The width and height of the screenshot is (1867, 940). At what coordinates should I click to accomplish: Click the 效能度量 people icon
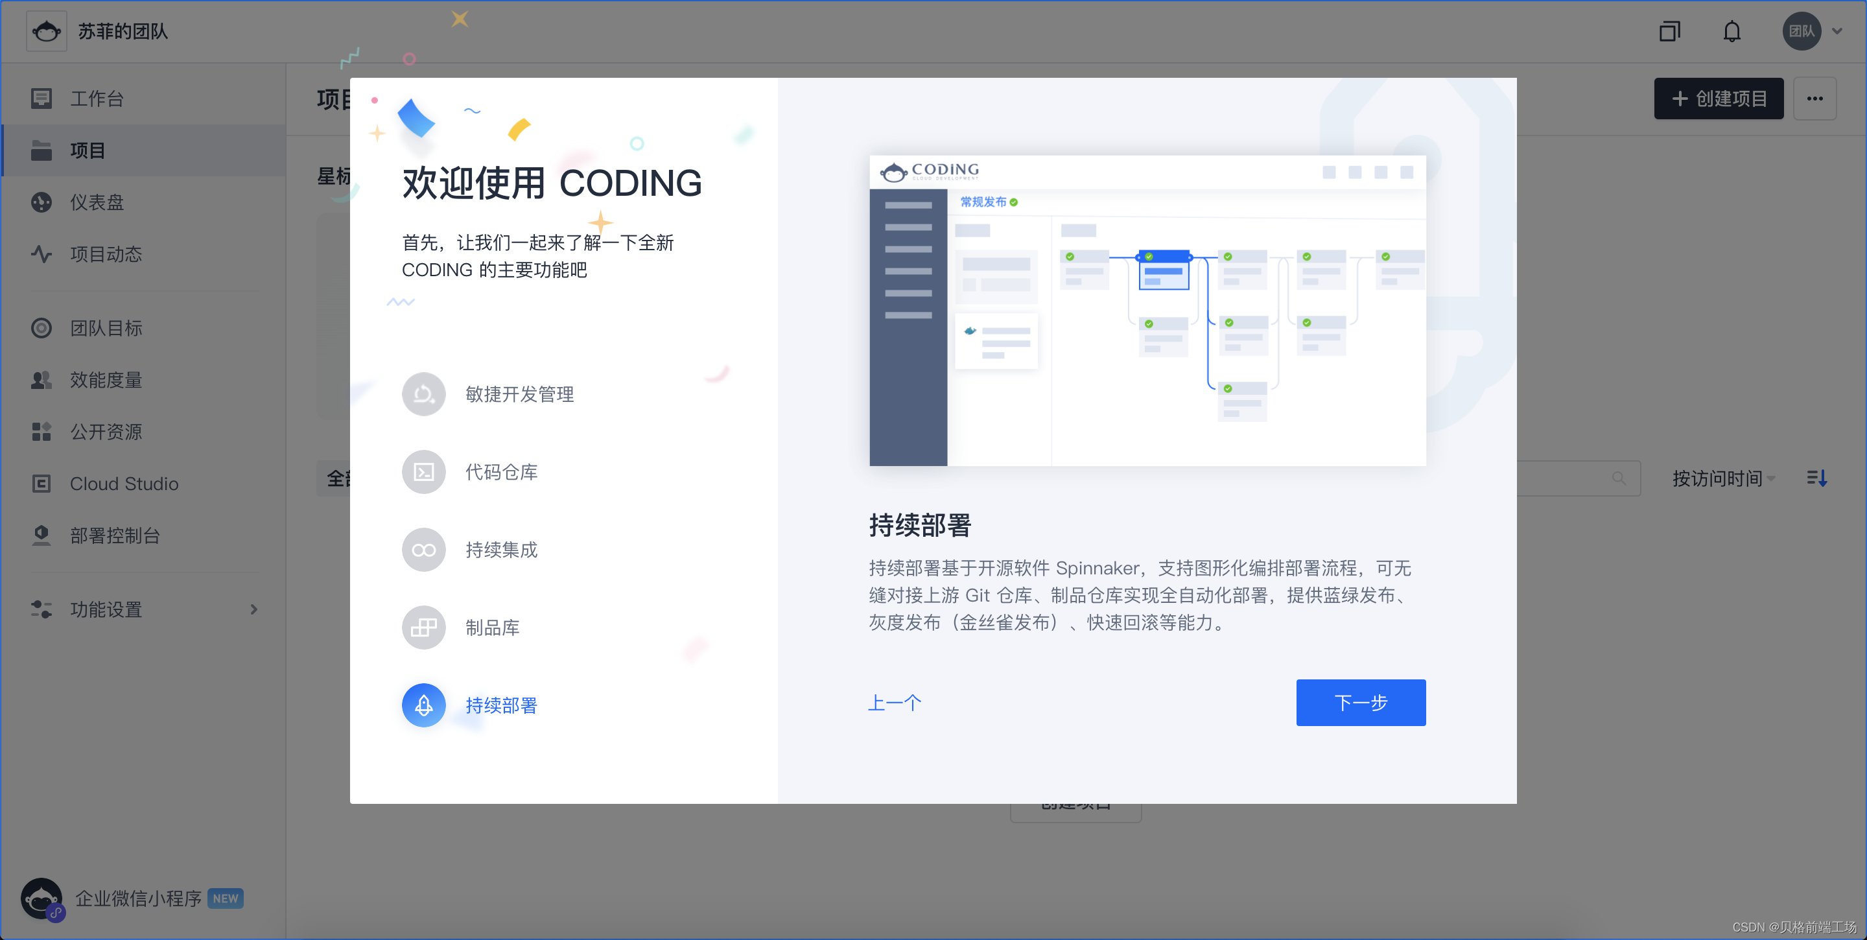tap(41, 380)
